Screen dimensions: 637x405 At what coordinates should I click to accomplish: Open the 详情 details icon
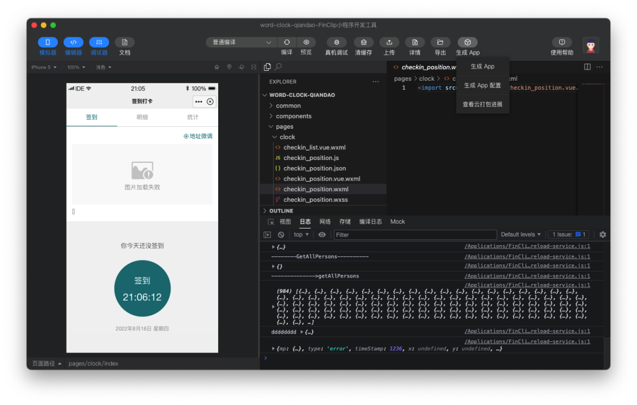click(x=415, y=43)
